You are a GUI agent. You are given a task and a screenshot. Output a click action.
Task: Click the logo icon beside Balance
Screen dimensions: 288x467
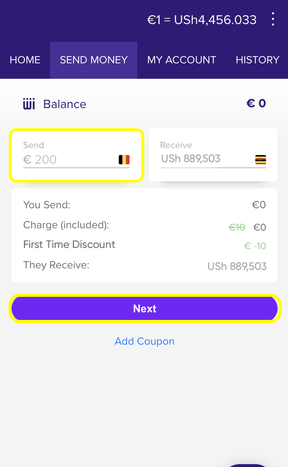pos(29,104)
